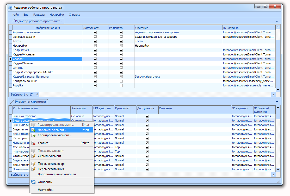Screen dimensions: 290x196
Task: Toggle 'Доступность' checkbox for Виды контрактов
Action: [x=147, y=116]
